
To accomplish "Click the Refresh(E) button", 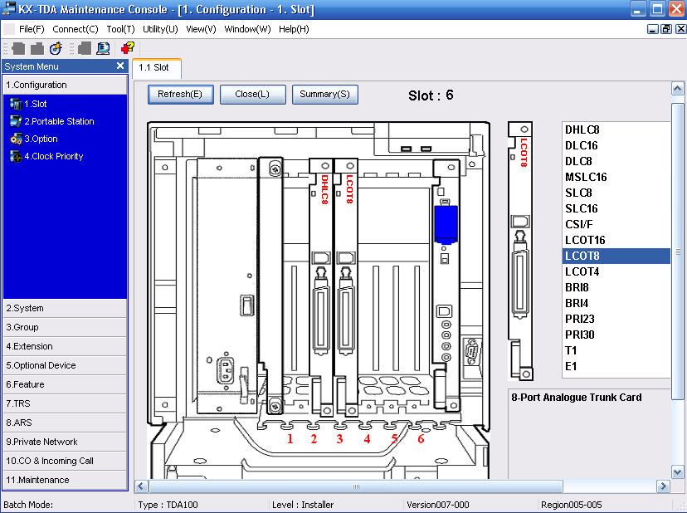I will click(181, 95).
